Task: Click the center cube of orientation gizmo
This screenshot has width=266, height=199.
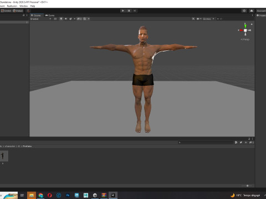Action: click(x=245, y=30)
